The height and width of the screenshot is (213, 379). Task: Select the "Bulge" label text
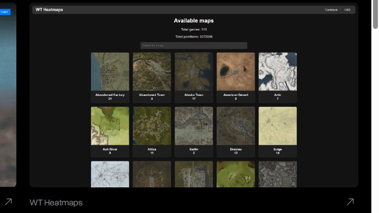(x=278, y=149)
